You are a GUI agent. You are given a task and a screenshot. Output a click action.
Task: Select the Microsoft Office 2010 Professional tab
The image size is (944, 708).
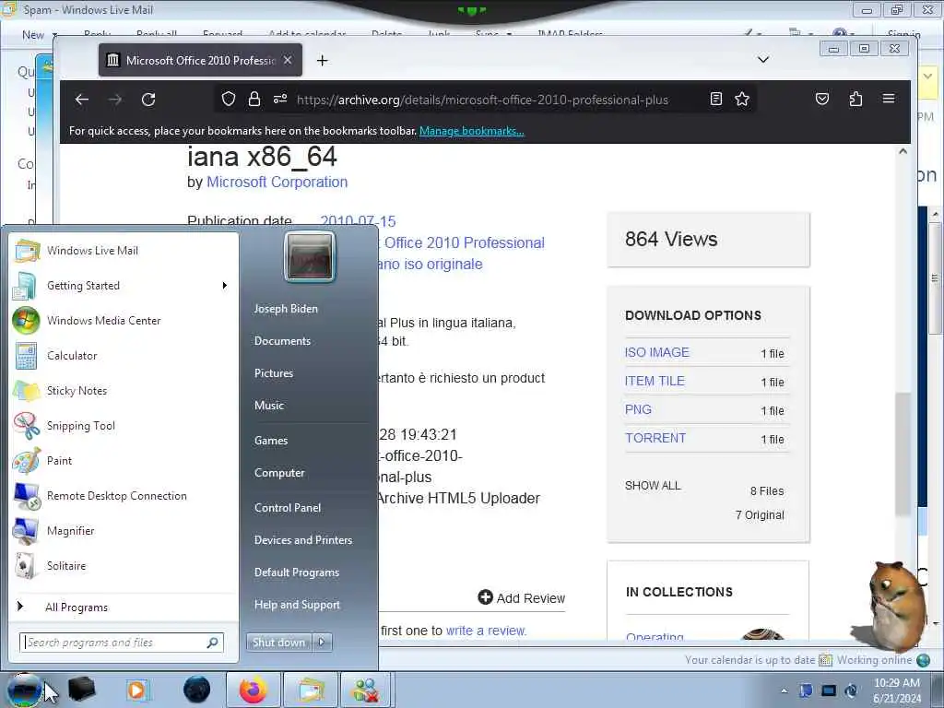pos(200,60)
